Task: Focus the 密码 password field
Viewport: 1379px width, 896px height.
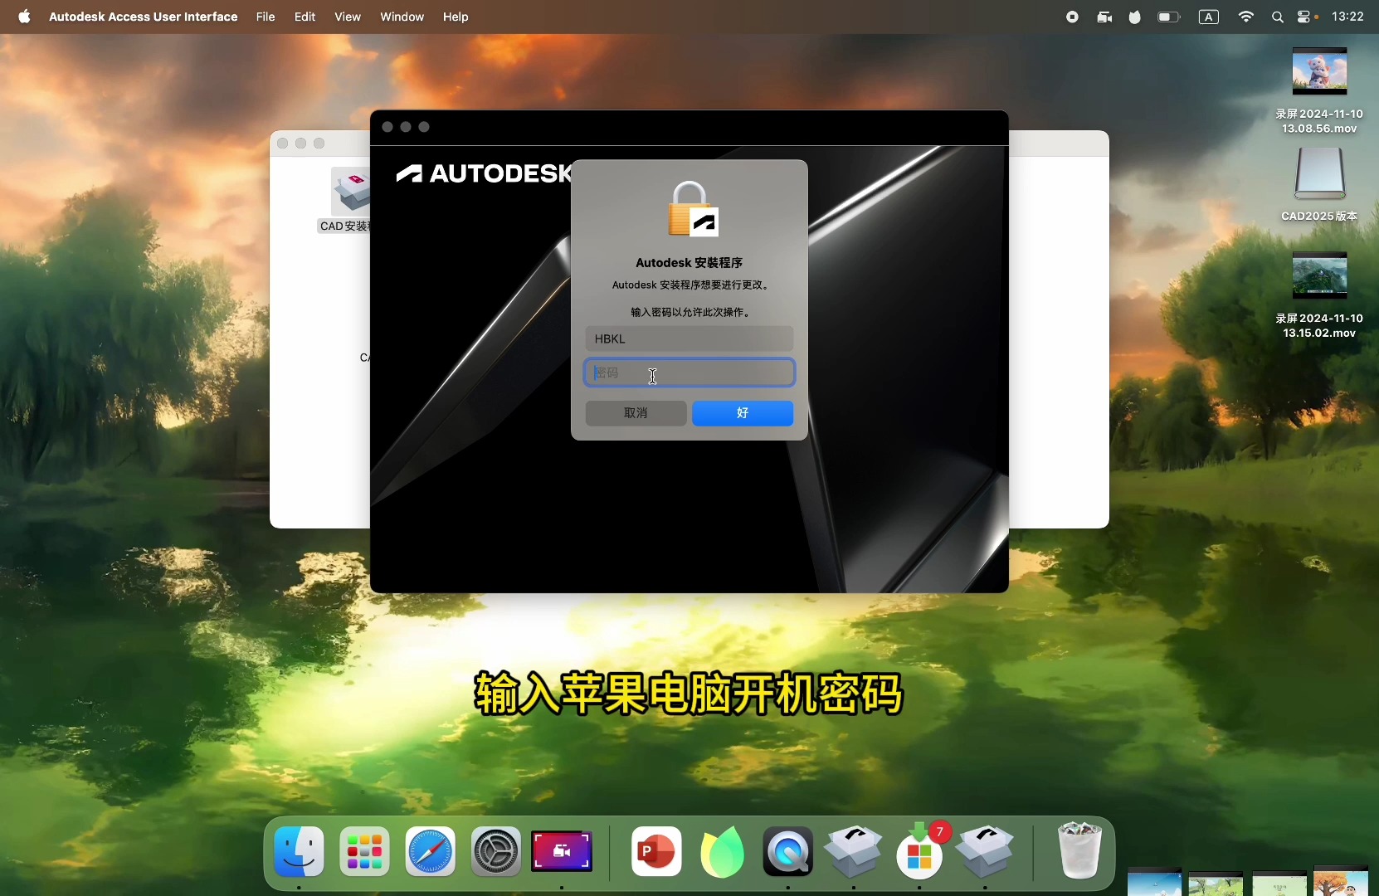Action: [689, 373]
